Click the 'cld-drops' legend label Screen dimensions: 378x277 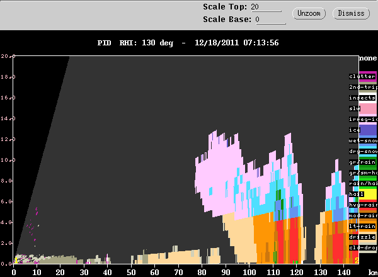click(x=364, y=247)
